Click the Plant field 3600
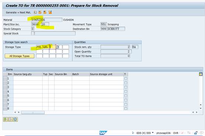 point(35,24)
